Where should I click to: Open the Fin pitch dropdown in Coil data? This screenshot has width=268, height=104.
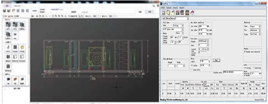[203, 41]
